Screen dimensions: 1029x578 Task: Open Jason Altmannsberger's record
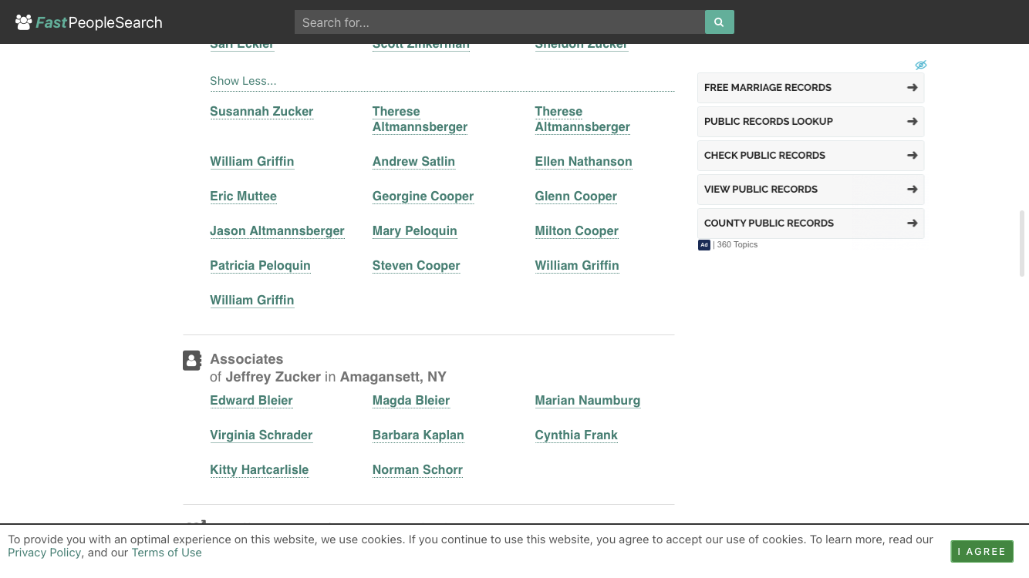pos(277,230)
